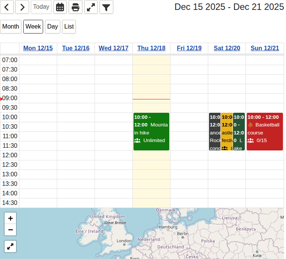Switch to Day view
This screenshot has width=286, height=259.
(x=53, y=27)
